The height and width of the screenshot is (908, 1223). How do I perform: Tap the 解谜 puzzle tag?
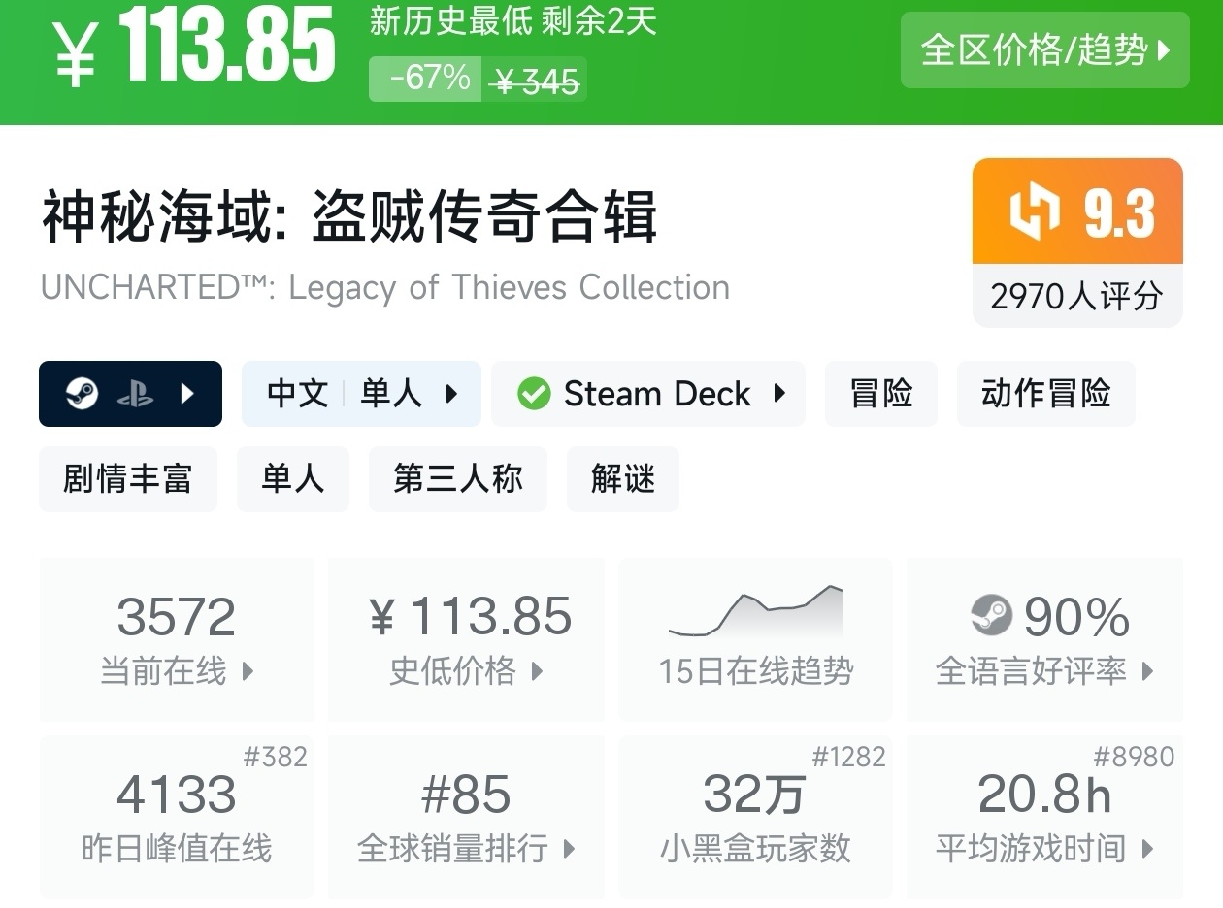click(x=622, y=479)
